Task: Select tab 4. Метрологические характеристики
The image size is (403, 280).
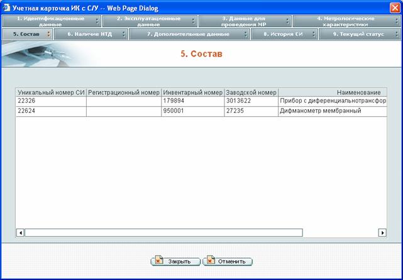Action: [346, 21]
